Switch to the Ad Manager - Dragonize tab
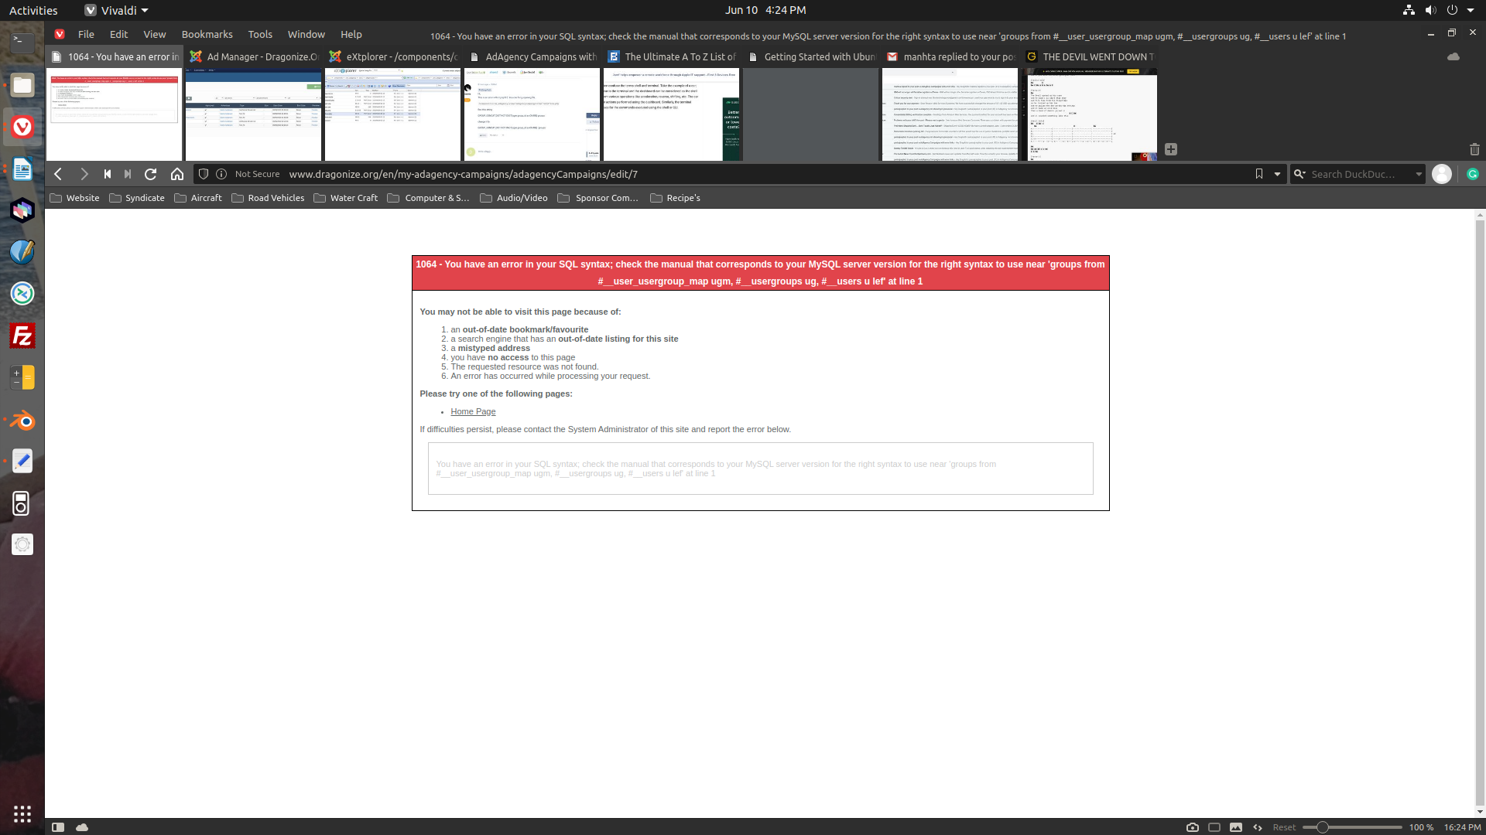Image resolution: width=1486 pixels, height=835 pixels. [254, 56]
